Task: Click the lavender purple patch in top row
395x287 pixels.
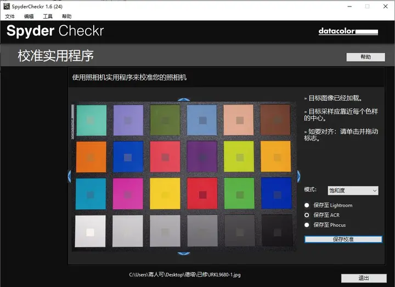Action: (x=128, y=120)
